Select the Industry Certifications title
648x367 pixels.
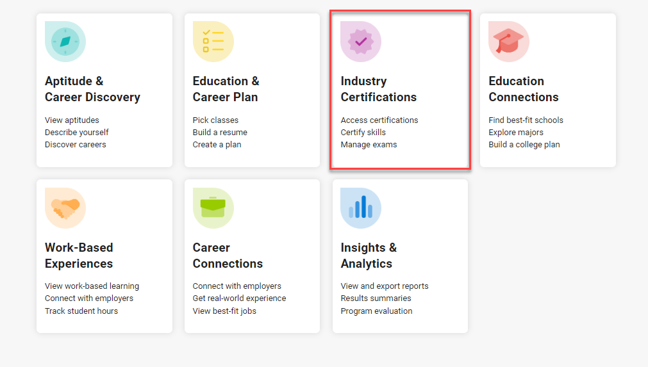[379, 89]
